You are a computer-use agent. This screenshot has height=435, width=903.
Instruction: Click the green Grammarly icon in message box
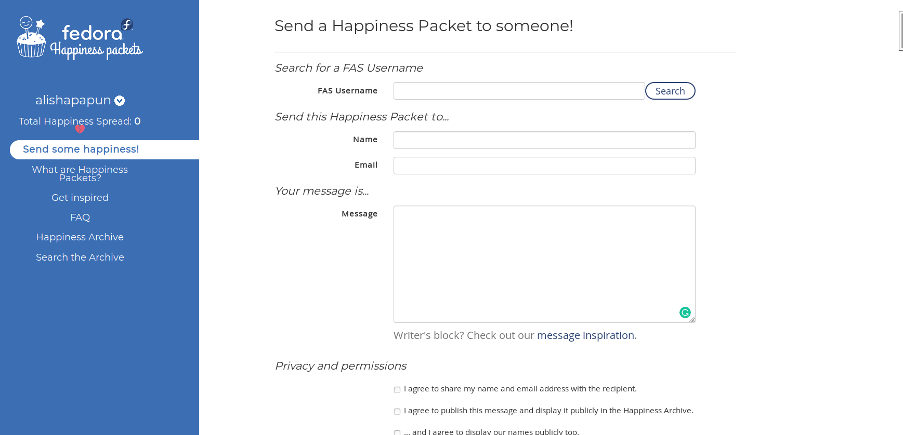tap(685, 312)
